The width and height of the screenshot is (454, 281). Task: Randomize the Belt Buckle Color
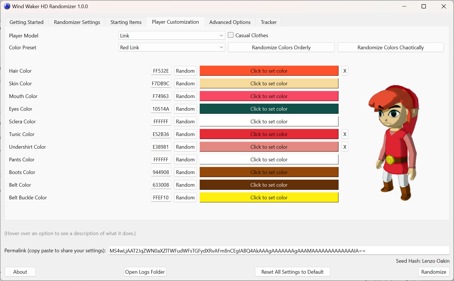point(185,198)
